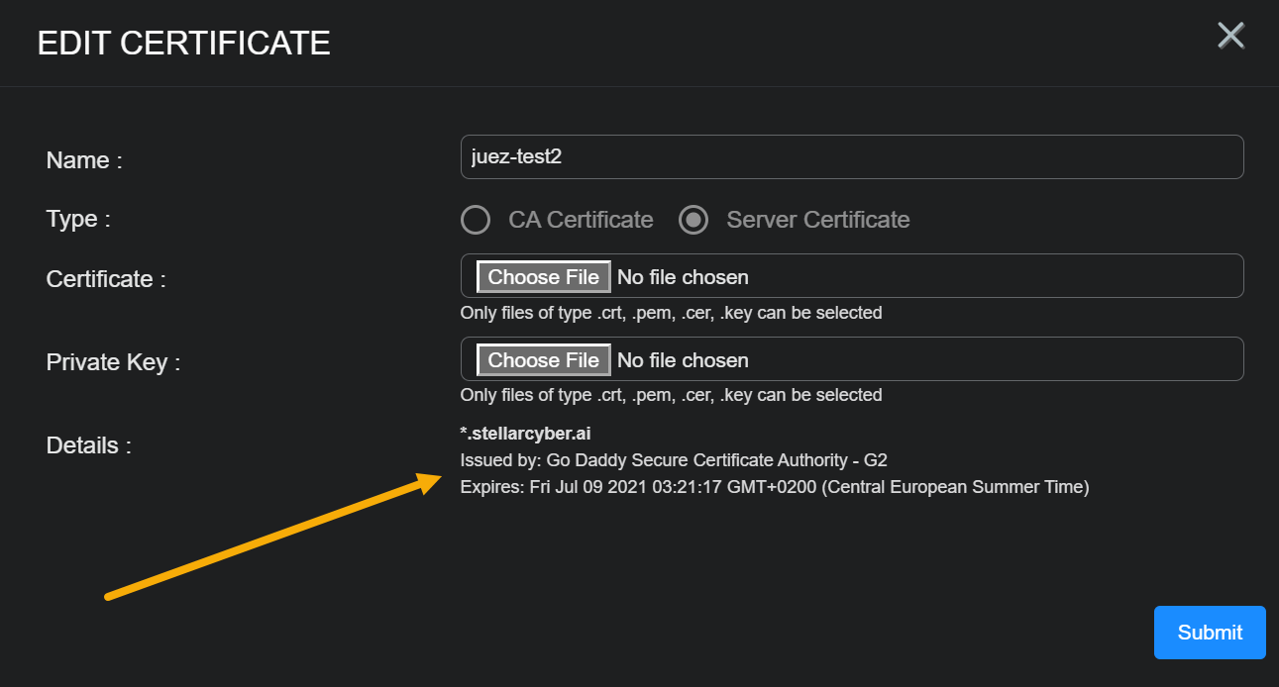Click the Private Key label

point(113,362)
